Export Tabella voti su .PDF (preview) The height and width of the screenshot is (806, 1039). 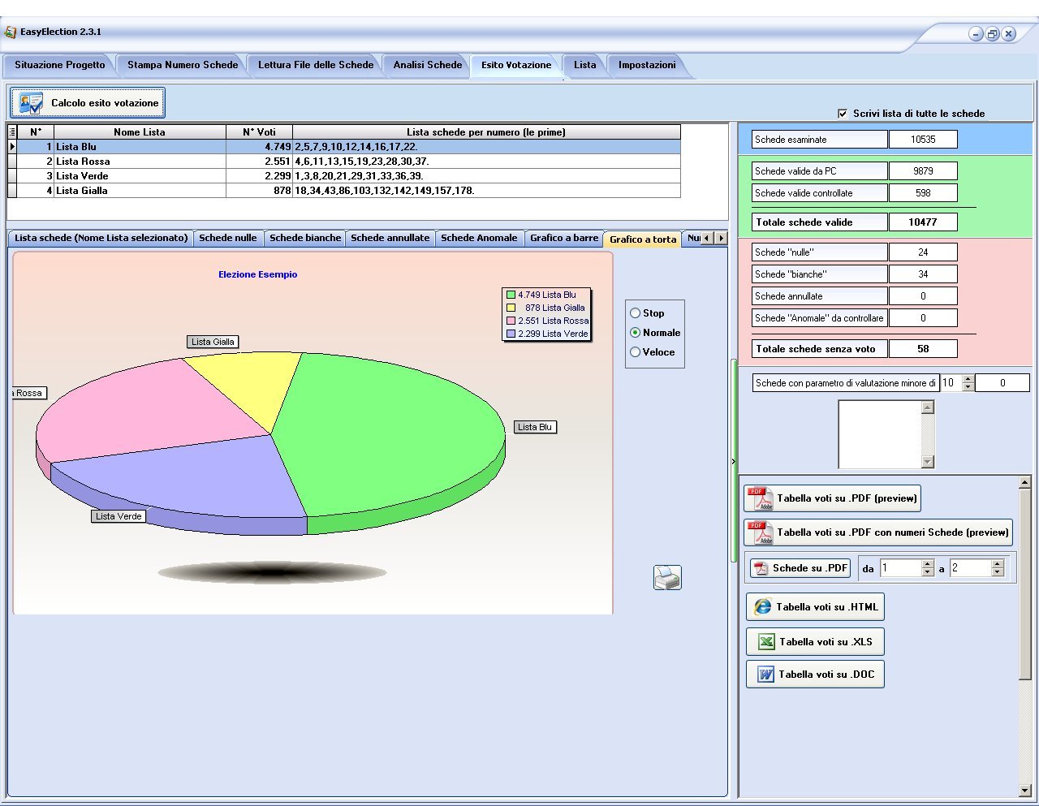point(832,498)
